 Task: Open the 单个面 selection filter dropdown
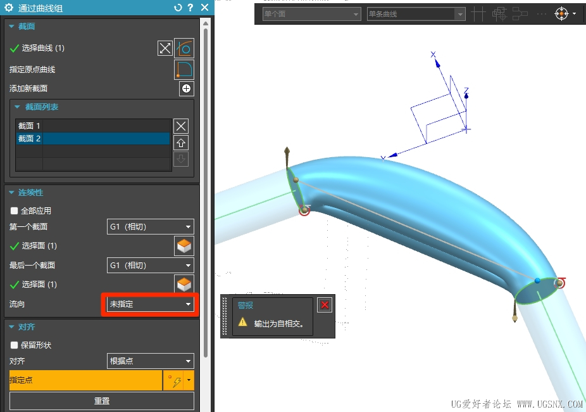pos(312,14)
